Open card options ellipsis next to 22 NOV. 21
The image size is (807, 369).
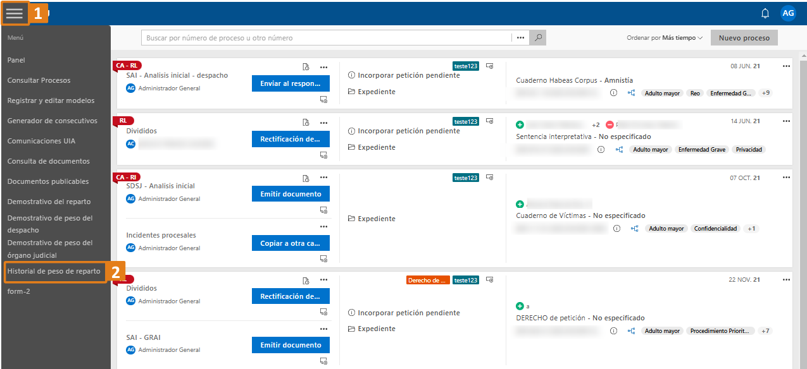pos(786,280)
